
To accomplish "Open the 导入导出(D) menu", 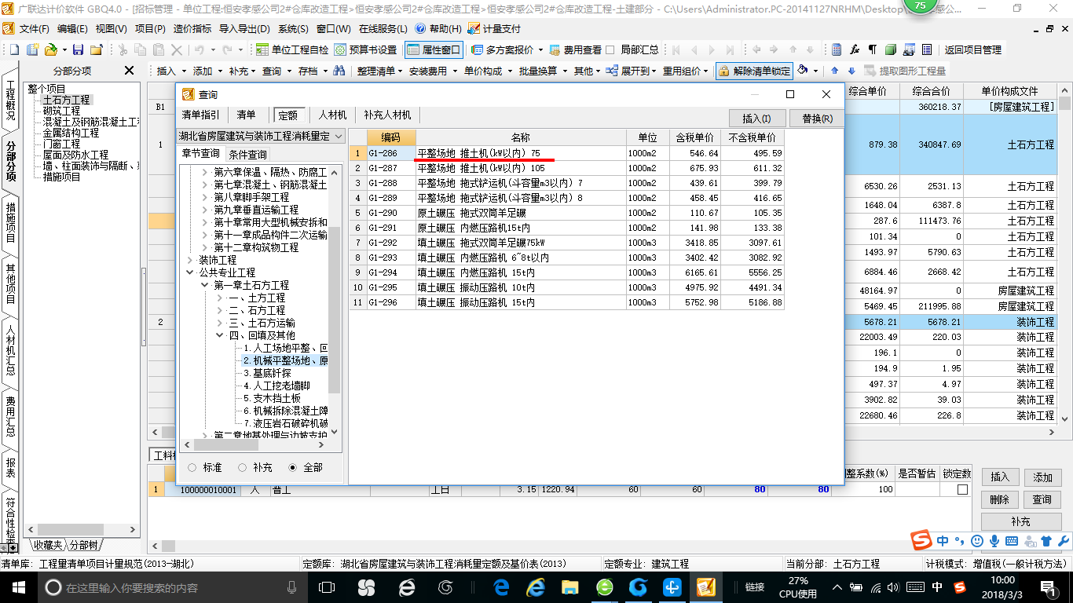I will coord(244,28).
